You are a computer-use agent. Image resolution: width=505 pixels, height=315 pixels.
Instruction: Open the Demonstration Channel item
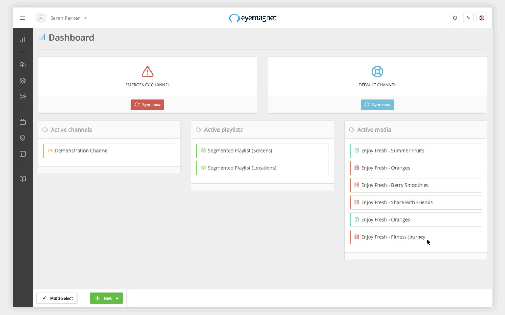[109, 150]
